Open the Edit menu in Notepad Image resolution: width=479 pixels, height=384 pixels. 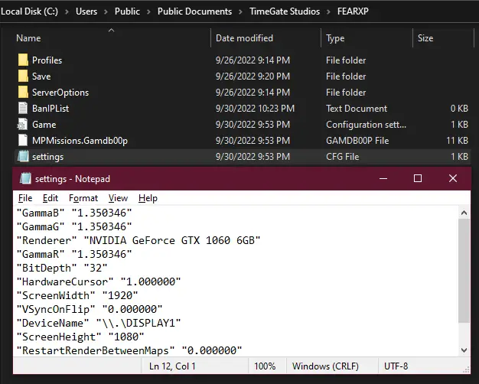[50, 198]
